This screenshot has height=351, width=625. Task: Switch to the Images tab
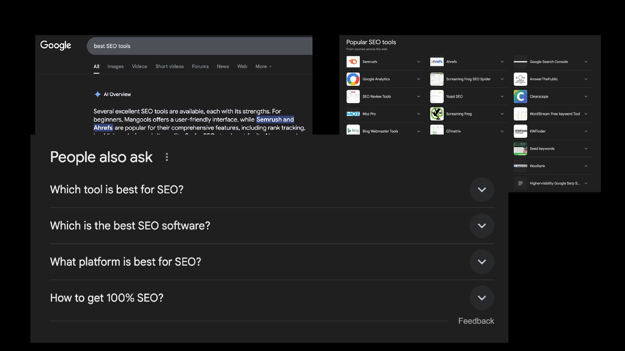(x=116, y=66)
